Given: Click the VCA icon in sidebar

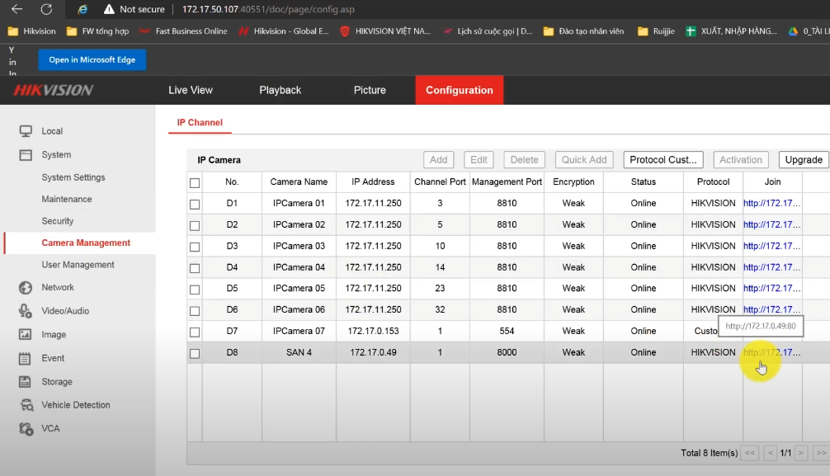Looking at the screenshot, I should (x=26, y=429).
